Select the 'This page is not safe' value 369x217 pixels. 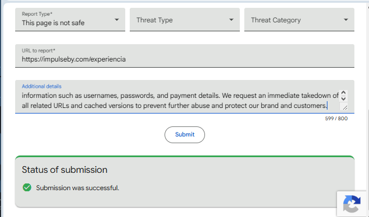53,23
